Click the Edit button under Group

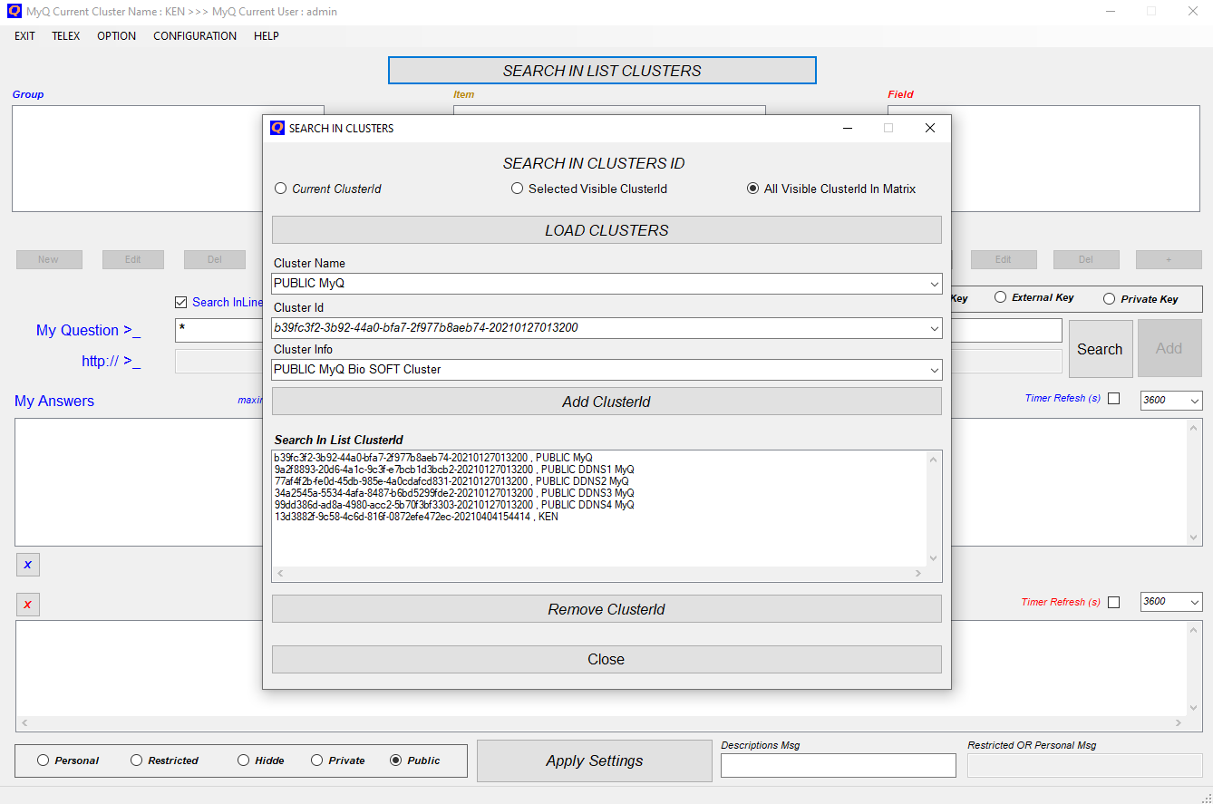(x=133, y=259)
